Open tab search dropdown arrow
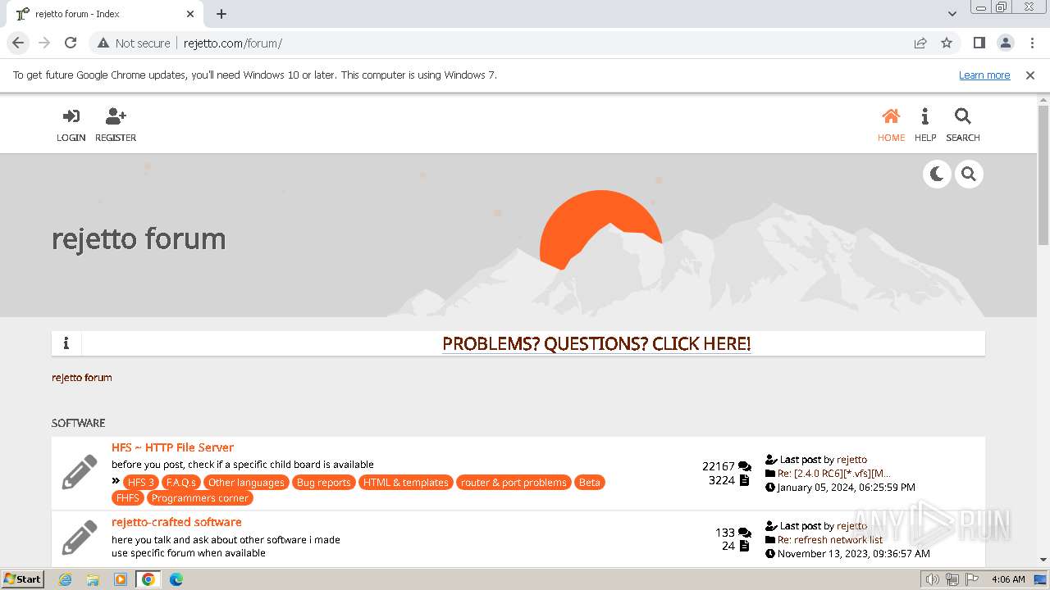 click(x=952, y=14)
